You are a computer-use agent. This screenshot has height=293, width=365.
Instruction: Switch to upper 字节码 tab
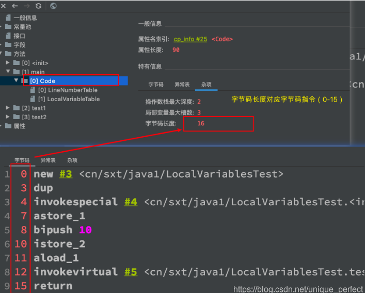156,85
